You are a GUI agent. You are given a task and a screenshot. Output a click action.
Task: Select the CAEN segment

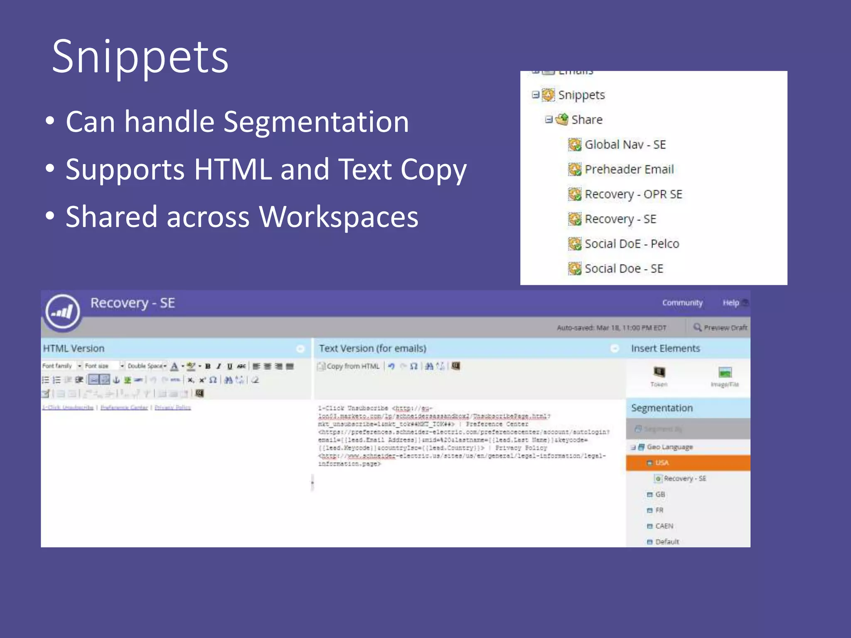click(660, 526)
